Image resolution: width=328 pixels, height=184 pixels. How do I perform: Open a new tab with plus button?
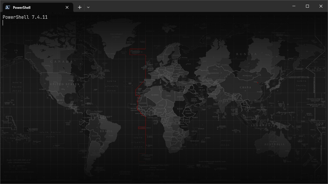tap(80, 7)
